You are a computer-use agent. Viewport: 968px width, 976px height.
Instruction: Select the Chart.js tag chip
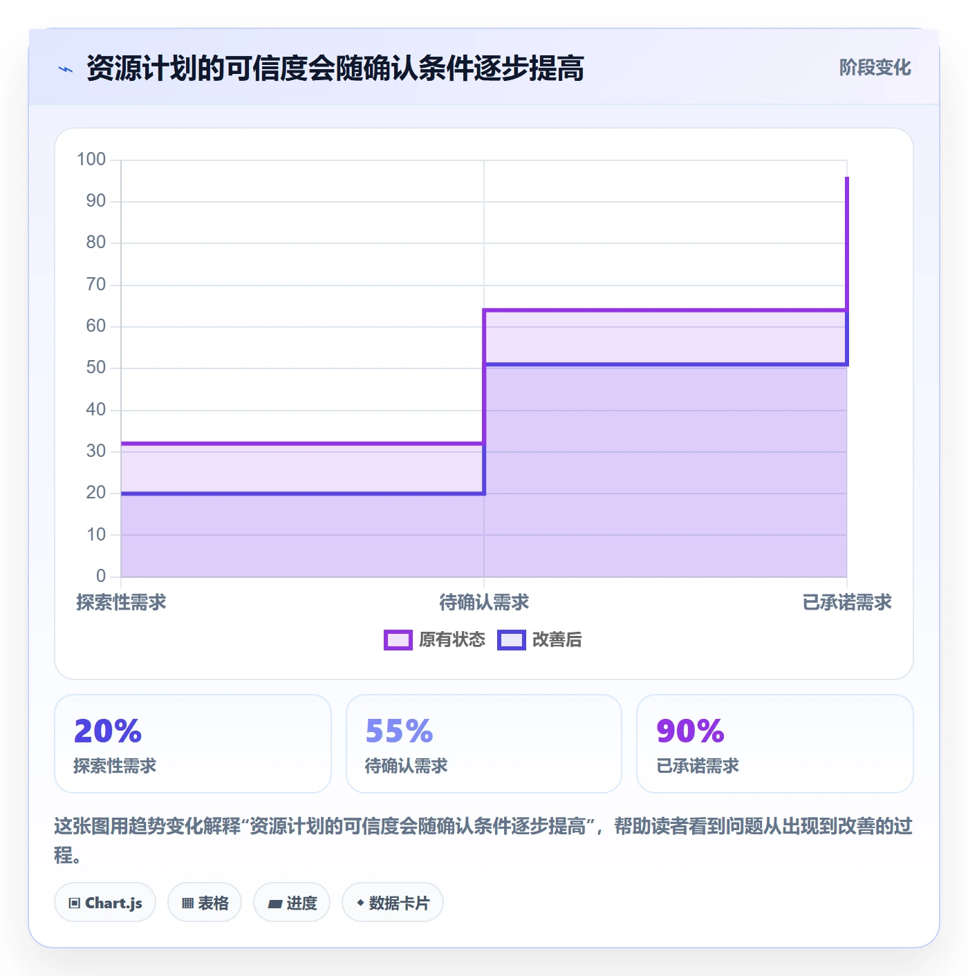click(105, 903)
